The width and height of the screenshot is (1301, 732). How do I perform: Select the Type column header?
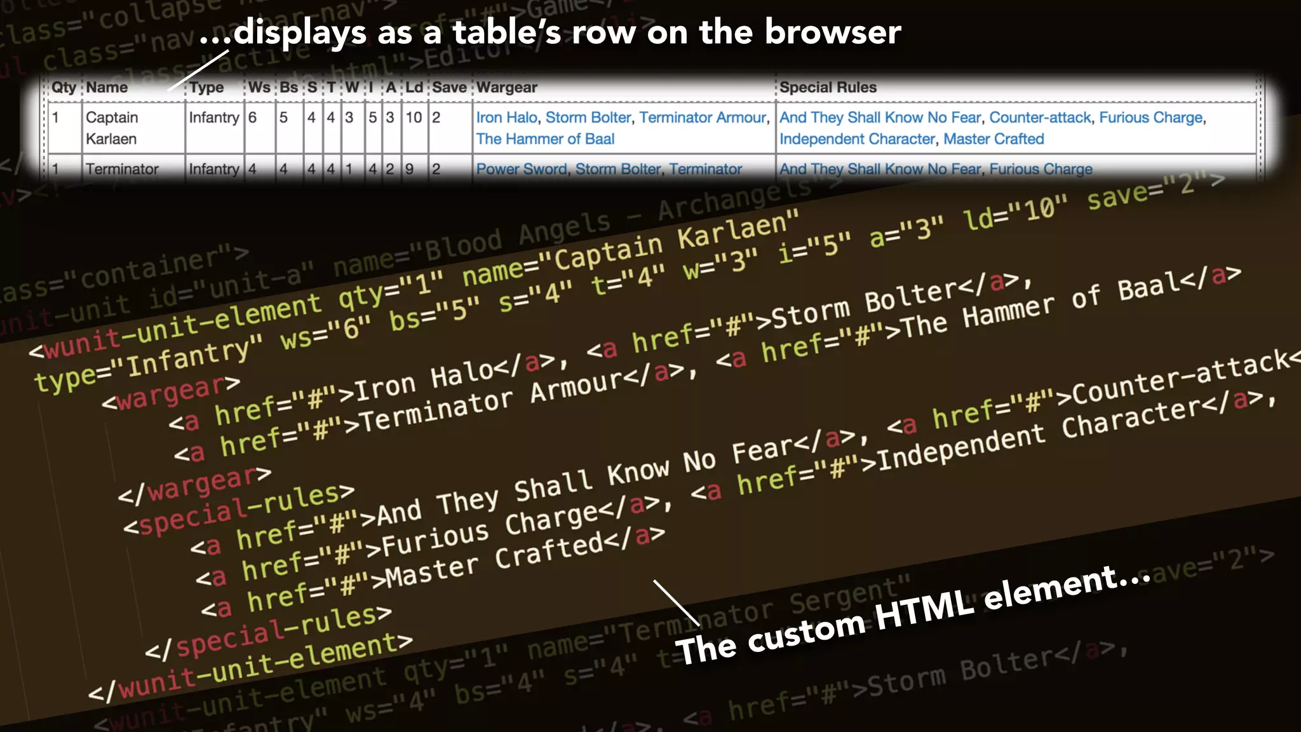[206, 88]
